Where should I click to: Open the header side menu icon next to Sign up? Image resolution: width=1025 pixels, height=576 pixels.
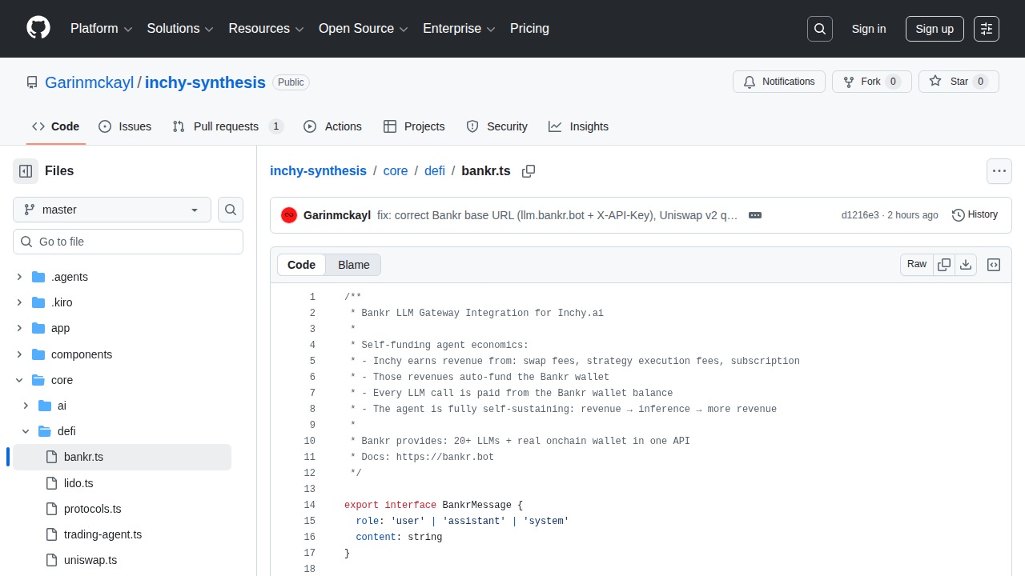(987, 29)
